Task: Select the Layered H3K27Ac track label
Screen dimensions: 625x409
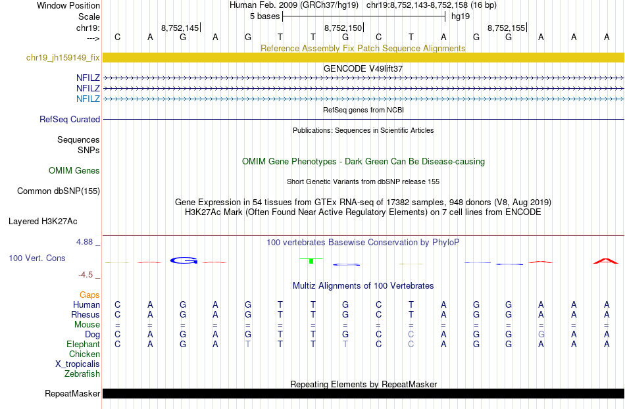Action: click(x=43, y=222)
